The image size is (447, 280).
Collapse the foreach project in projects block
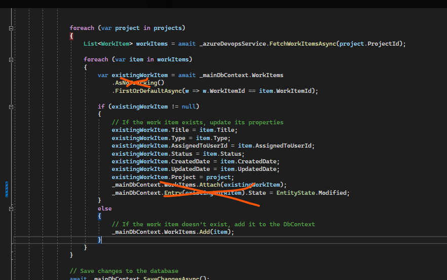[x=11, y=28]
